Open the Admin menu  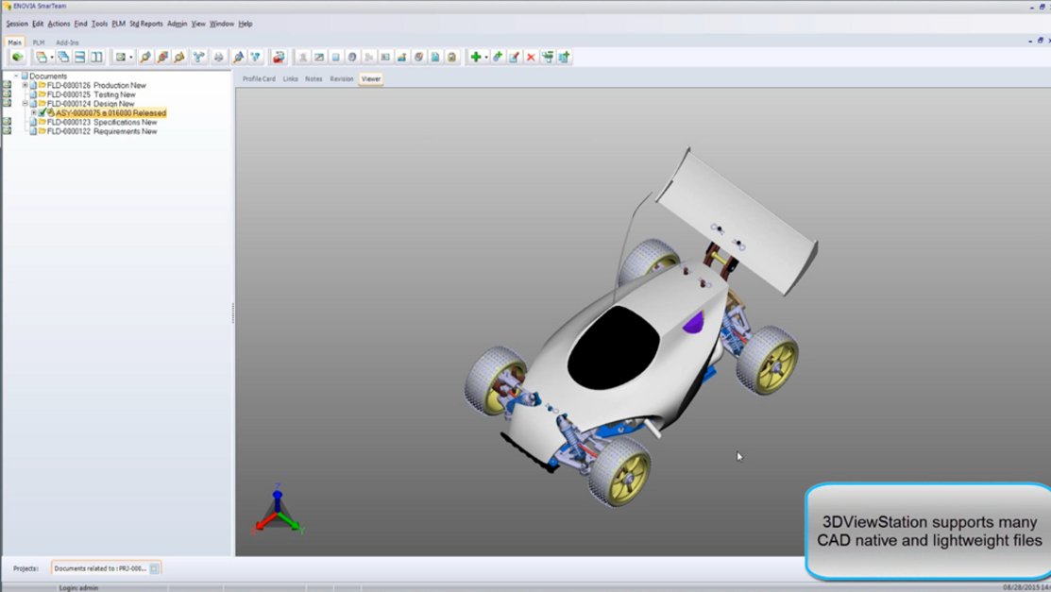point(177,24)
